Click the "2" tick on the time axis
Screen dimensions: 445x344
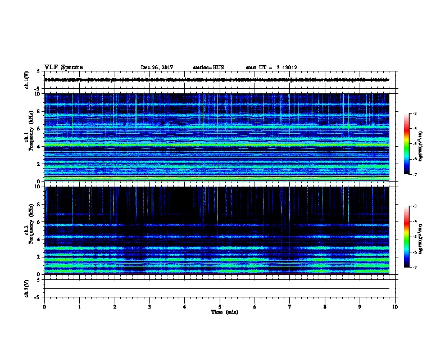(115, 307)
